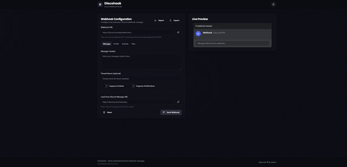347x167 pixels.
Task: Click the Send Webhook button
Action: pos(171,112)
